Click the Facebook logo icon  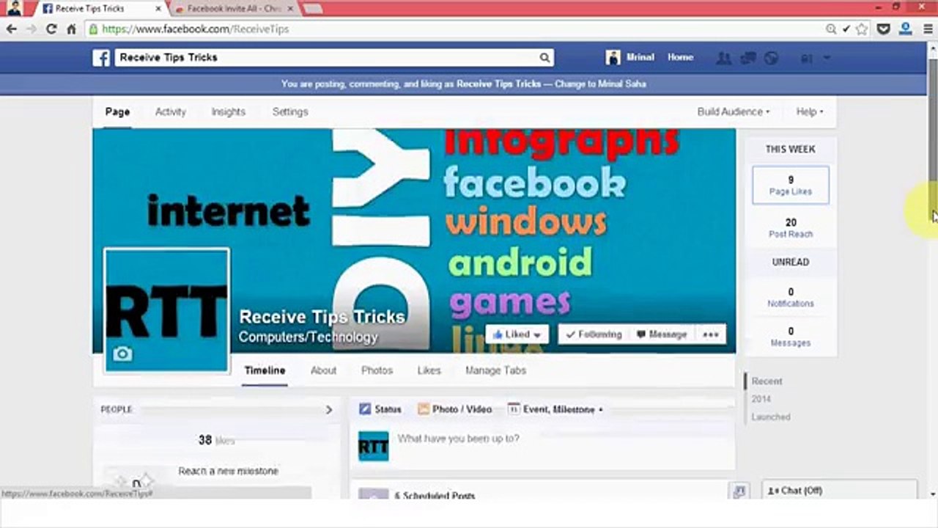(101, 58)
